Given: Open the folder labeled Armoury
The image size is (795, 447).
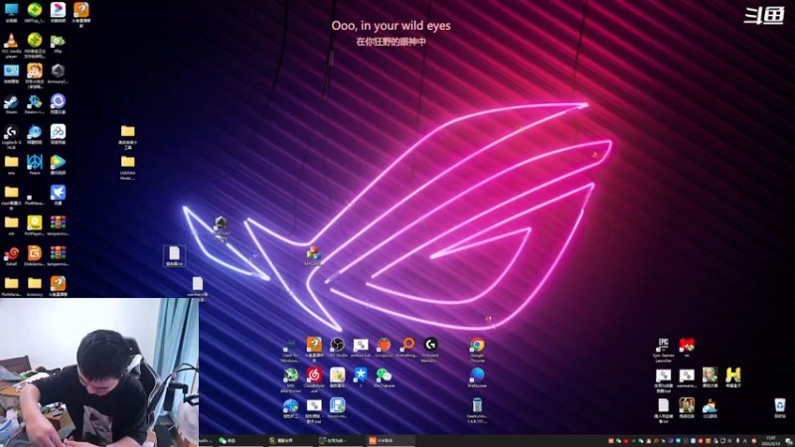Looking at the screenshot, I should pyautogui.click(x=35, y=286).
